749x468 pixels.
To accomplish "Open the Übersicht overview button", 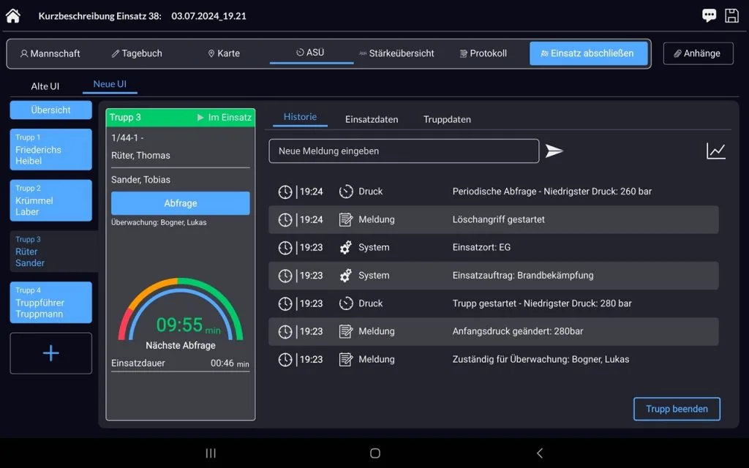I will [x=50, y=110].
